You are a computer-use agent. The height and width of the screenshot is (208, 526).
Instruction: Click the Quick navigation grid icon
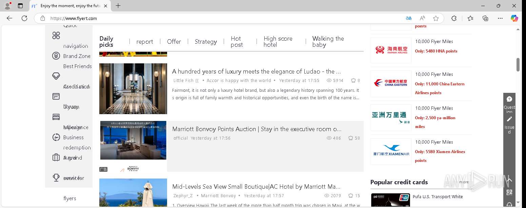tap(56, 35)
